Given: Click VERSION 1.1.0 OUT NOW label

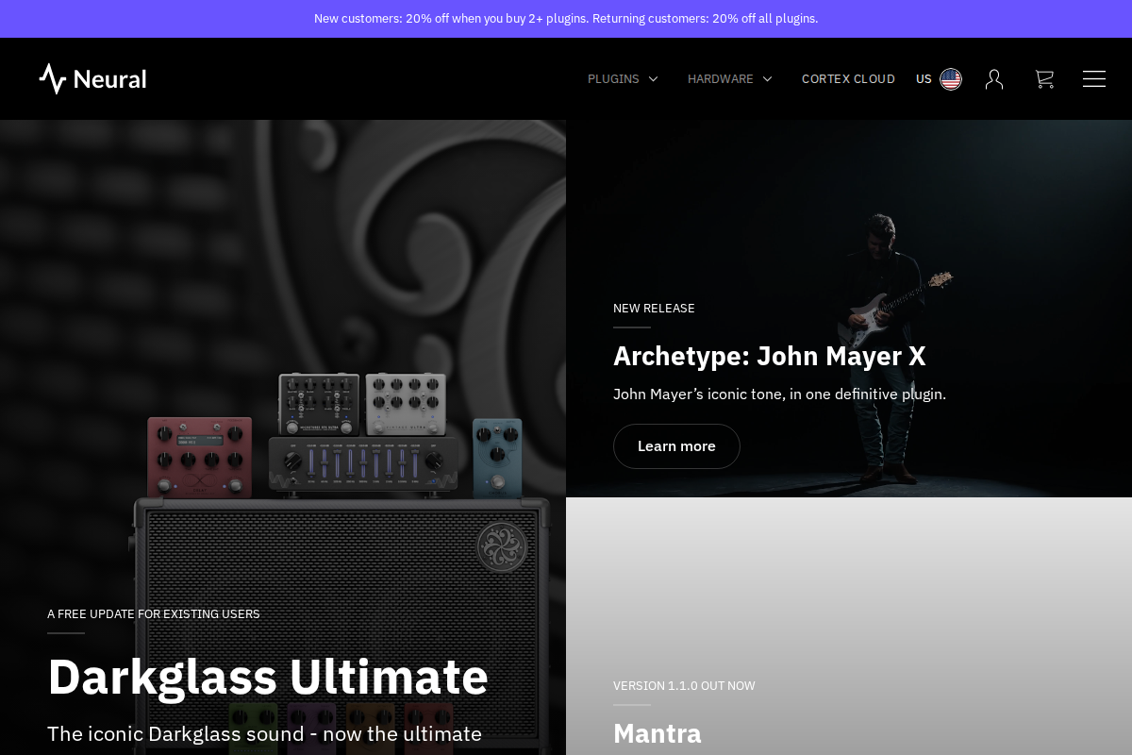Looking at the screenshot, I should point(684,686).
